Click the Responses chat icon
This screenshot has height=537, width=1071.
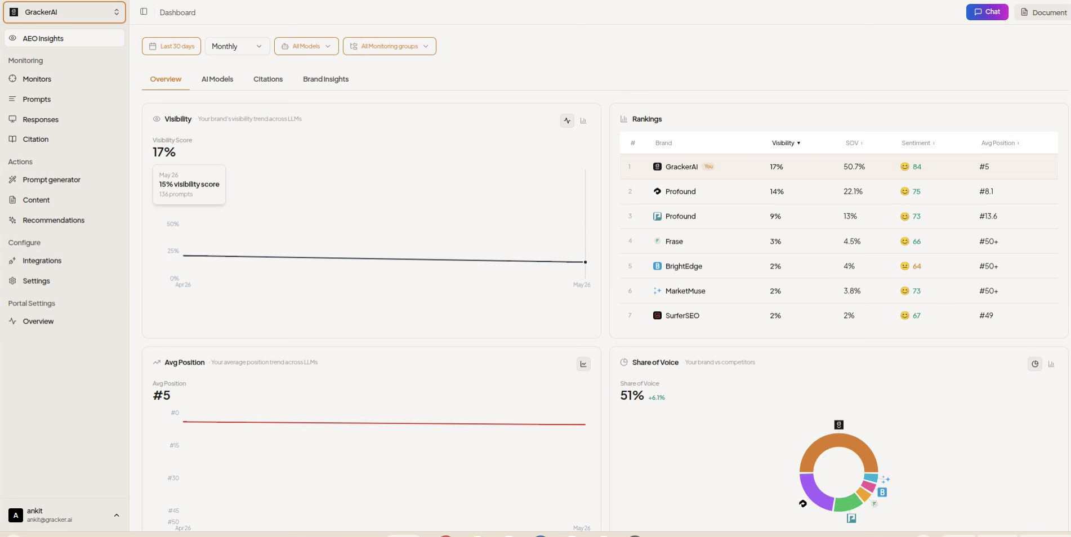12,119
